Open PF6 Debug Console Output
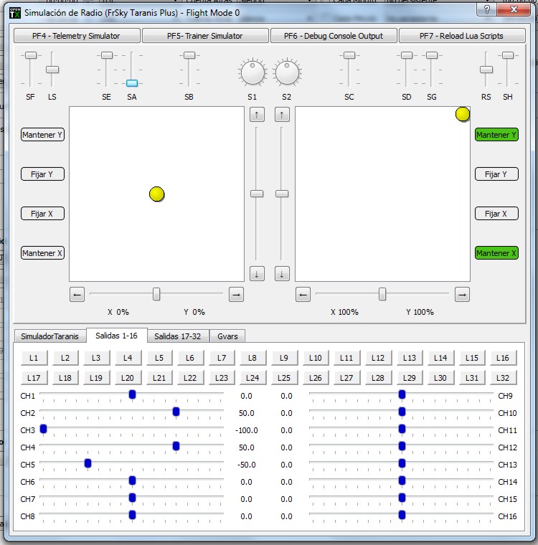538x545 pixels. pos(334,36)
